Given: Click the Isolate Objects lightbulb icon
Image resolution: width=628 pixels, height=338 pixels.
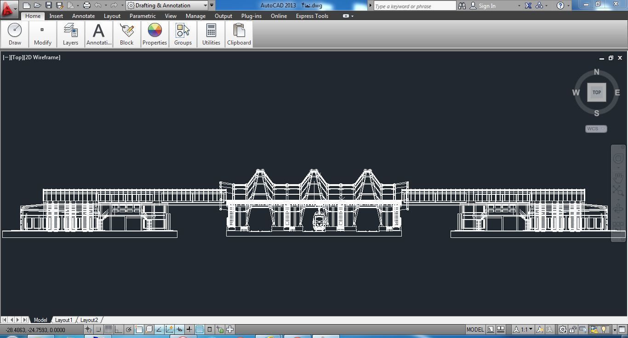Looking at the screenshot, I should (604, 329).
